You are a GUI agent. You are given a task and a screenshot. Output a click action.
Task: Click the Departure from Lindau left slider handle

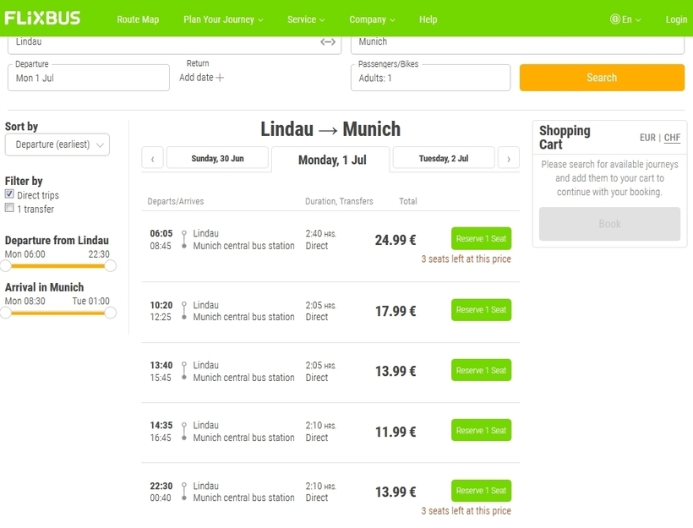5,265
